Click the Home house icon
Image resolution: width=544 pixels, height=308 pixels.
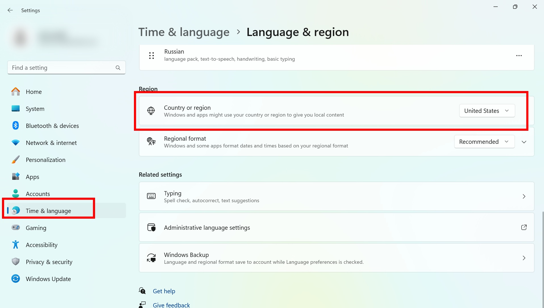click(16, 92)
